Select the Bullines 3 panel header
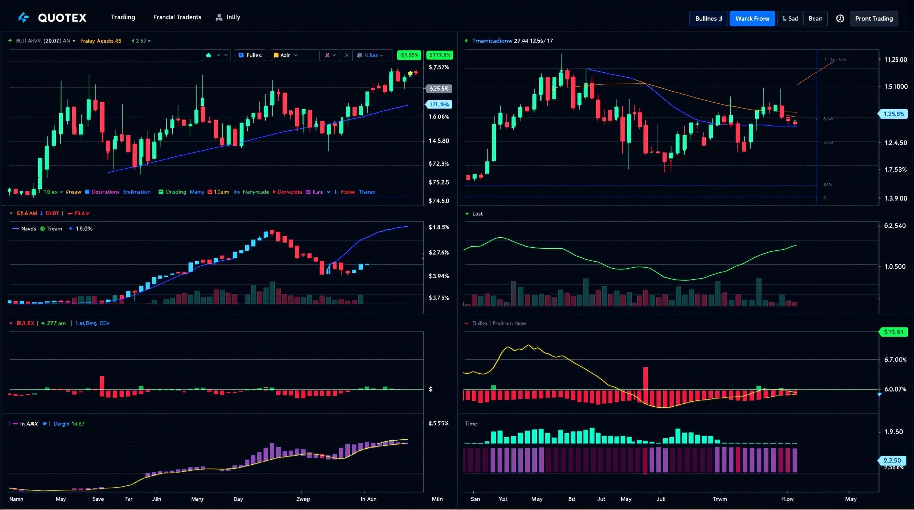 coord(708,19)
